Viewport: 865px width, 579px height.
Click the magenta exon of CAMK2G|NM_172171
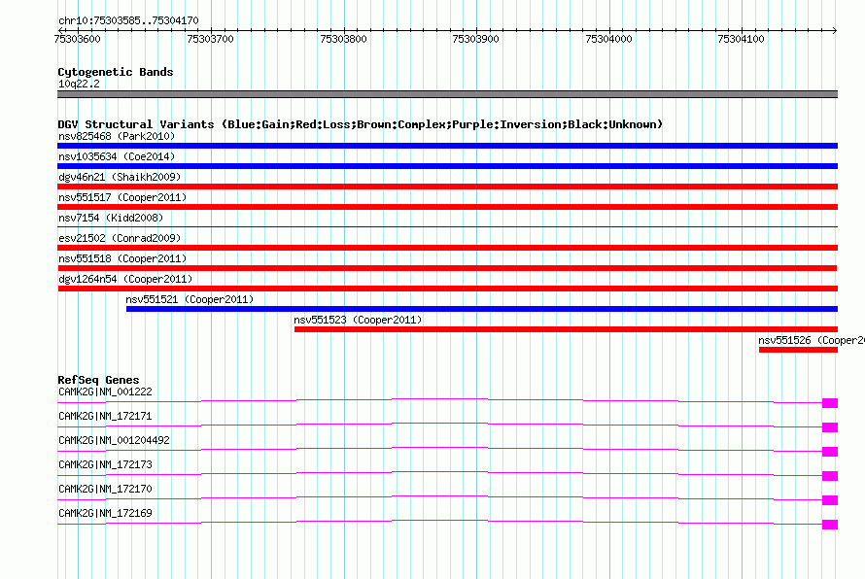tap(830, 427)
